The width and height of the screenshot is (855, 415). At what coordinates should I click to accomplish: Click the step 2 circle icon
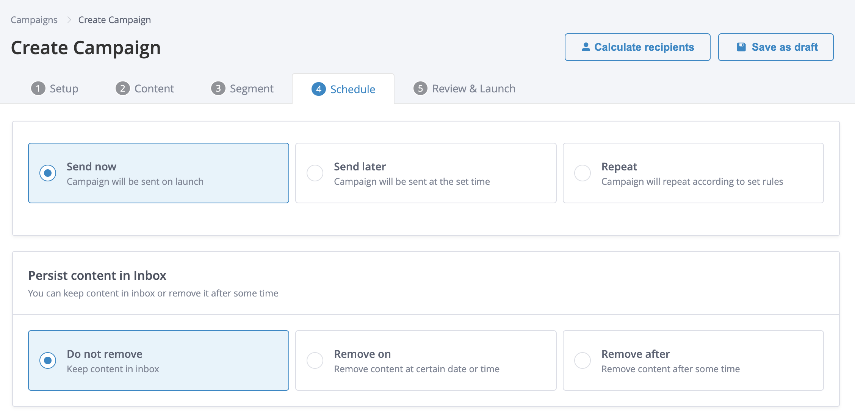click(122, 89)
